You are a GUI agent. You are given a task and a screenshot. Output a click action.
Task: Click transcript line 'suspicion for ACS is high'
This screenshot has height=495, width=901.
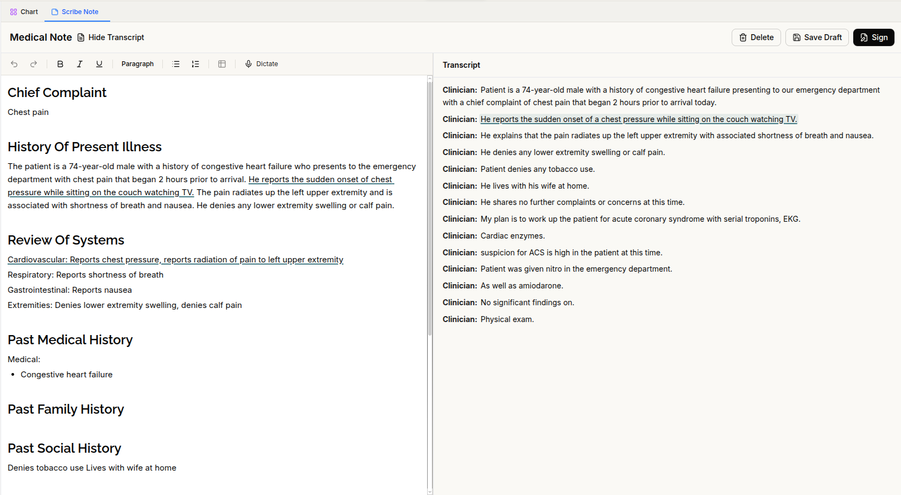click(x=572, y=253)
